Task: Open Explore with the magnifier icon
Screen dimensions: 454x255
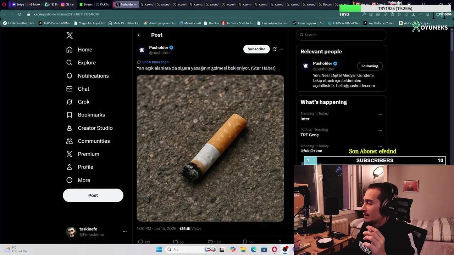Action: tap(81, 63)
